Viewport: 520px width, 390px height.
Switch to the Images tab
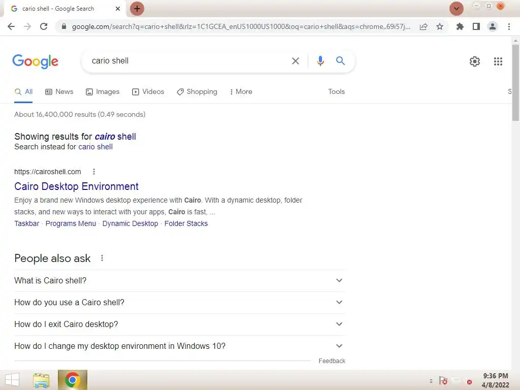[103, 92]
